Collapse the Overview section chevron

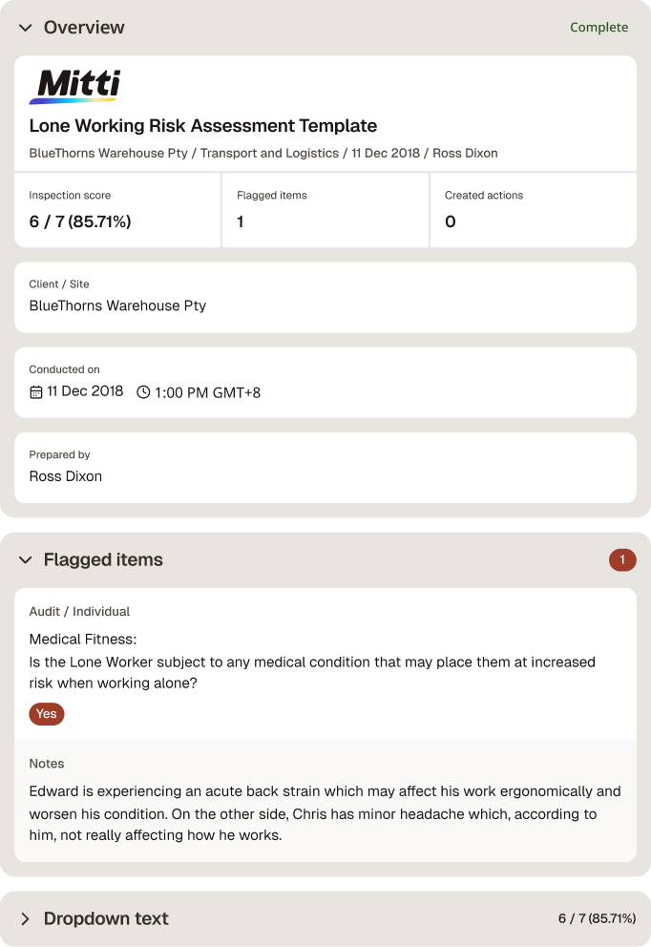coord(26,28)
